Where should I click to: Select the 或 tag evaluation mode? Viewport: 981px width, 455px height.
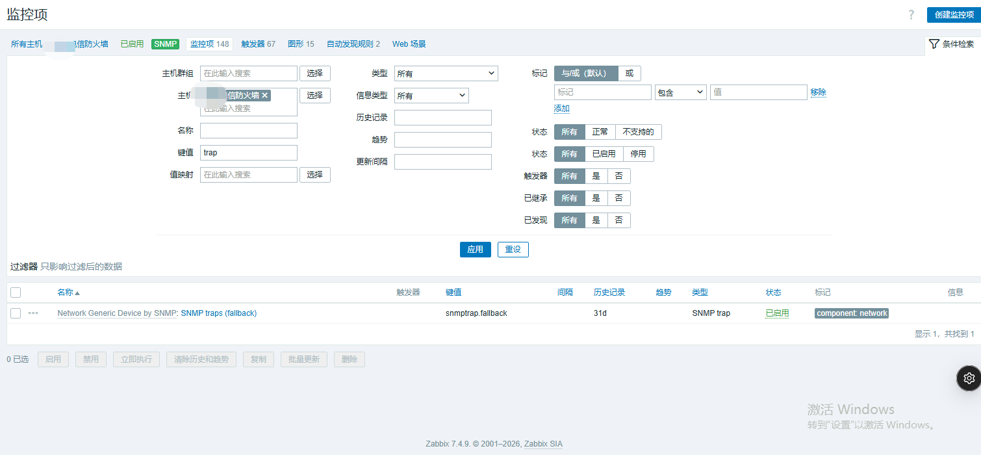pyautogui.click(x=630, y=73)
